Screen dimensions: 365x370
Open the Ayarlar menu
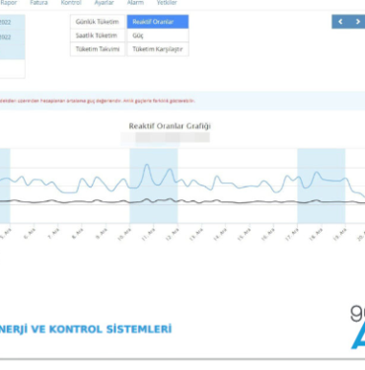point(104,3)
